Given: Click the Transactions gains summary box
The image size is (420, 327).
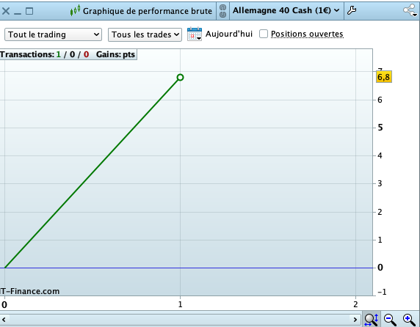Looking at the screenshot, I should coord(68,54).
